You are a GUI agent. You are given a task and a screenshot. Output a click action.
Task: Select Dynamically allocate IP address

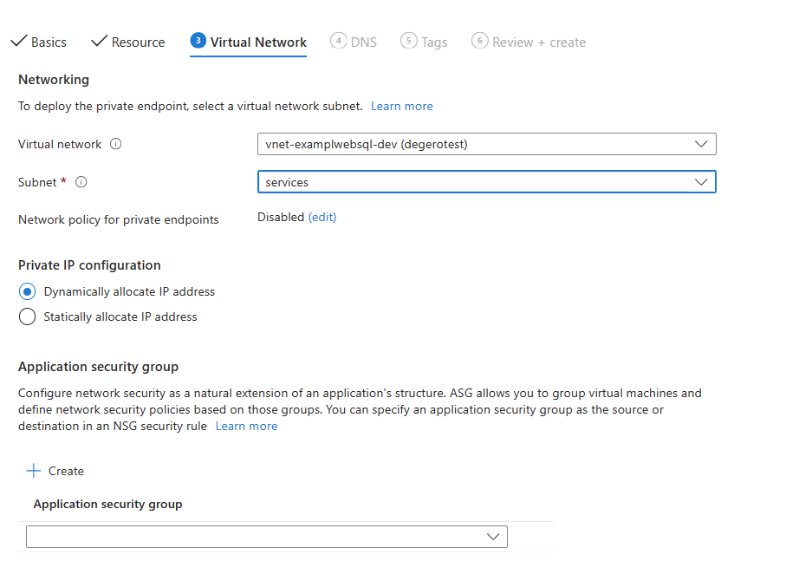click(28, 292)
